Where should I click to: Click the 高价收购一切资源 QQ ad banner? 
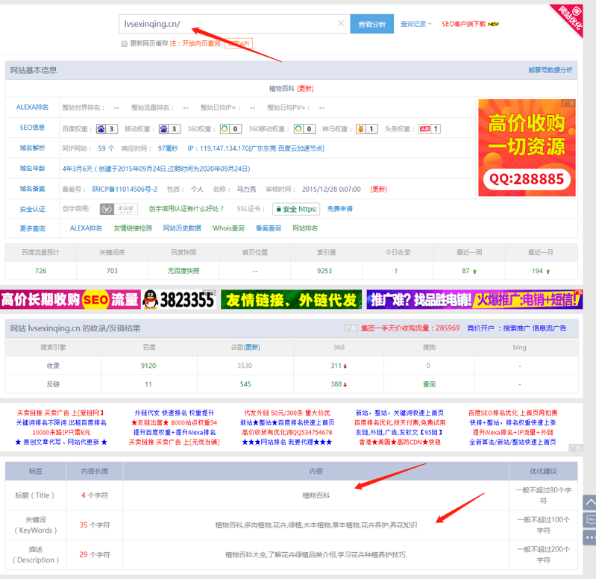(527, 148)
